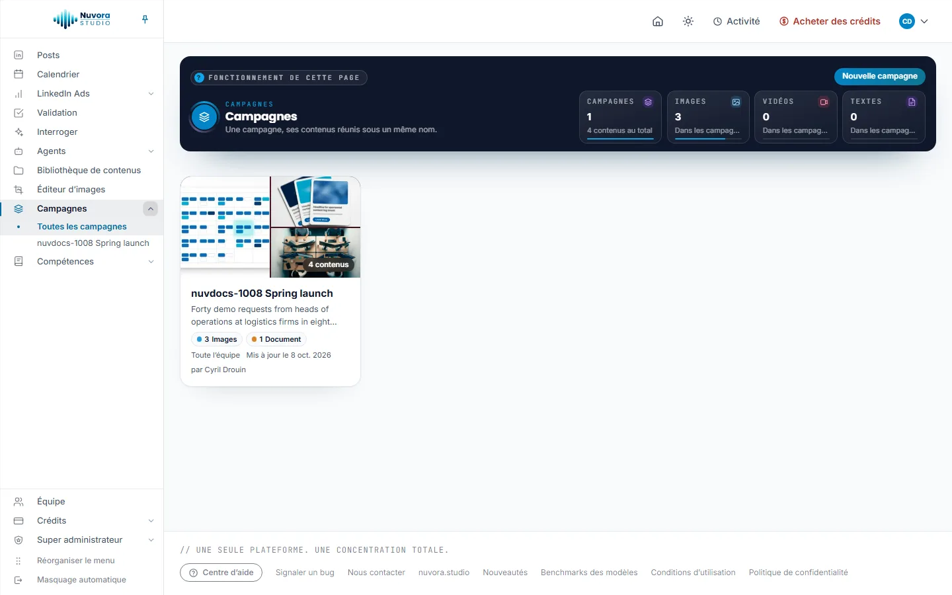
Task: Expand the Compétences submenu chevron
Action: [x=151, y=262]
